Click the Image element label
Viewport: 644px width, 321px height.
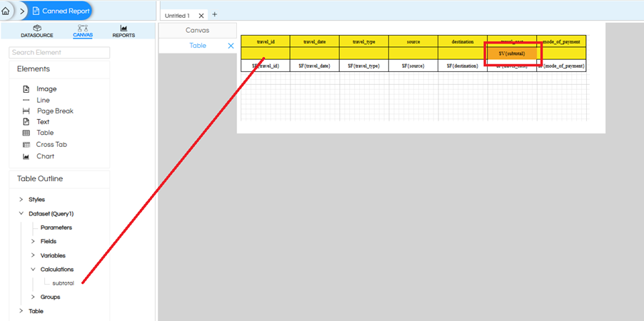pyautogui.click(x=46, y=89)
